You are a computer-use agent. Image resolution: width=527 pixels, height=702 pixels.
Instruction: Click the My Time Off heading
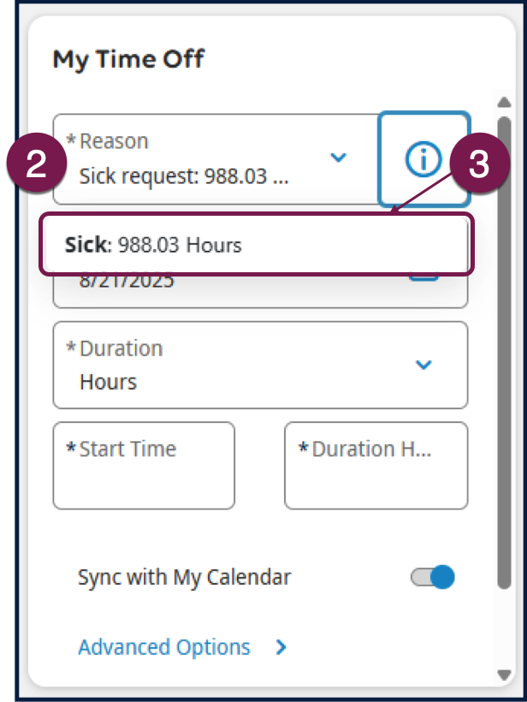129,60
